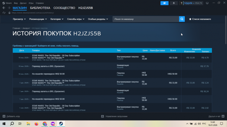The width and height of the screenshot is (227, 127).
Task: Reload the page with refresh icon
Action: click(x=4, y=13)
